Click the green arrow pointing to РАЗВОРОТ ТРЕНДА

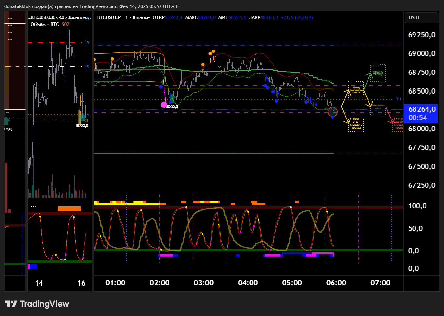click(x=367, y=81)
